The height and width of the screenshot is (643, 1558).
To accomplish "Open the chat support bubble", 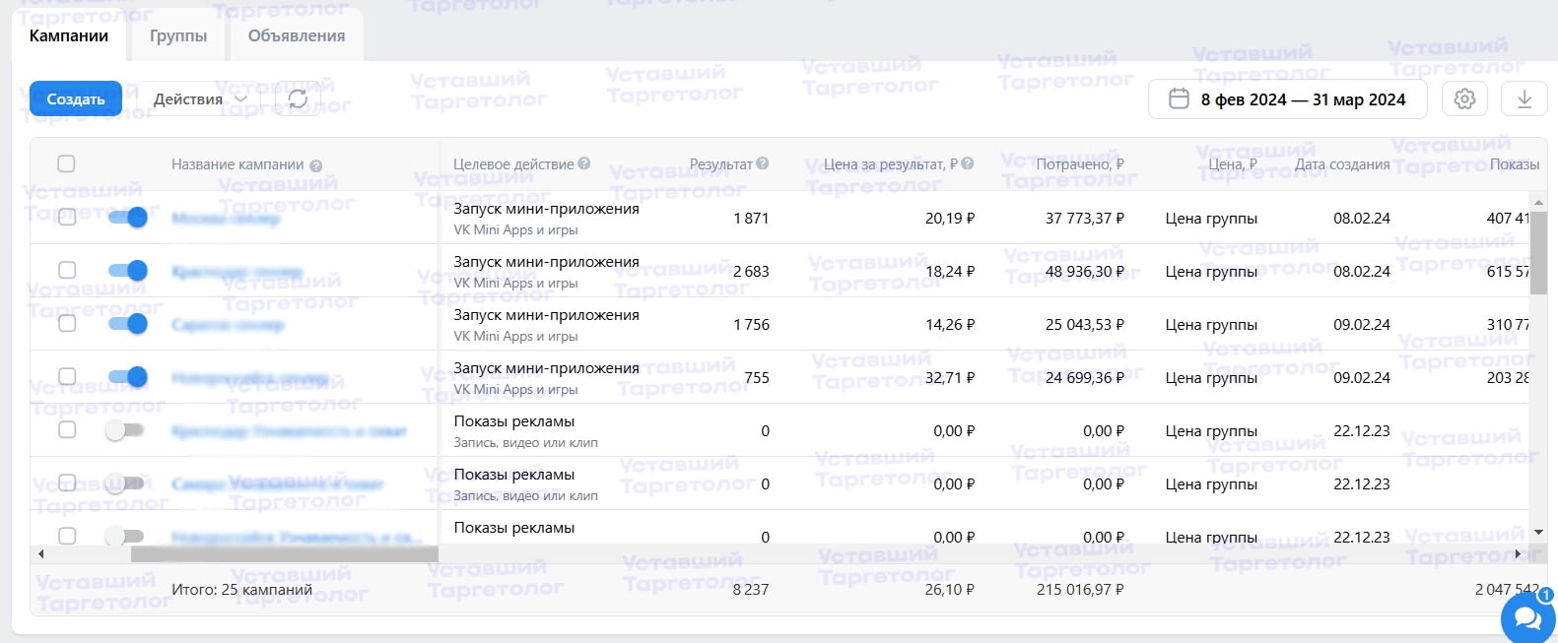I will (1527, 617).
